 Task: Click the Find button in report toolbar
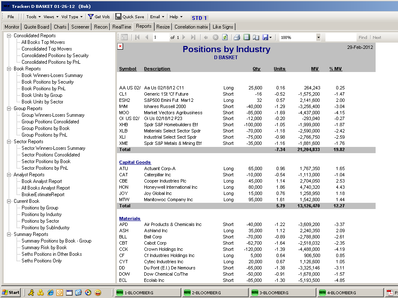pos(363,38)
